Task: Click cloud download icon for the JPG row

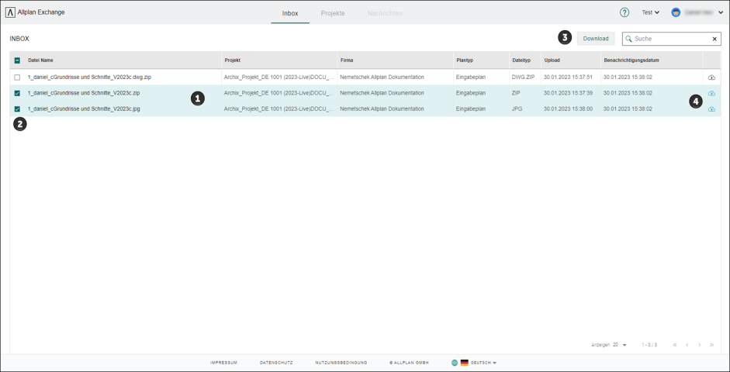Action: pyautogui.click(x=711, y=109)
